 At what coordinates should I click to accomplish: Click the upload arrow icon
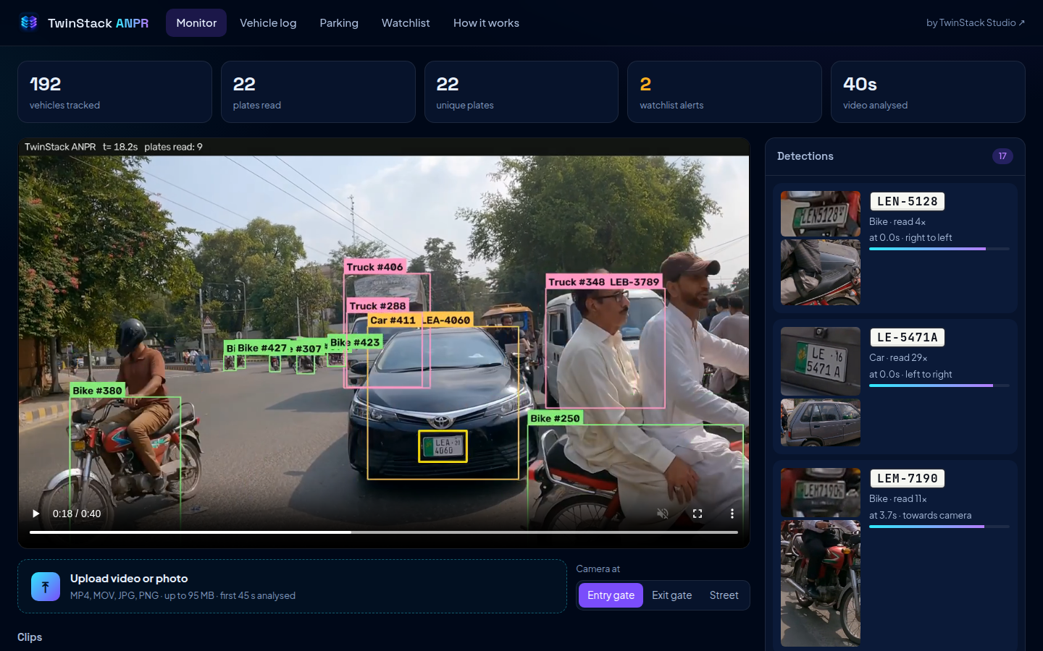point(46,587)
